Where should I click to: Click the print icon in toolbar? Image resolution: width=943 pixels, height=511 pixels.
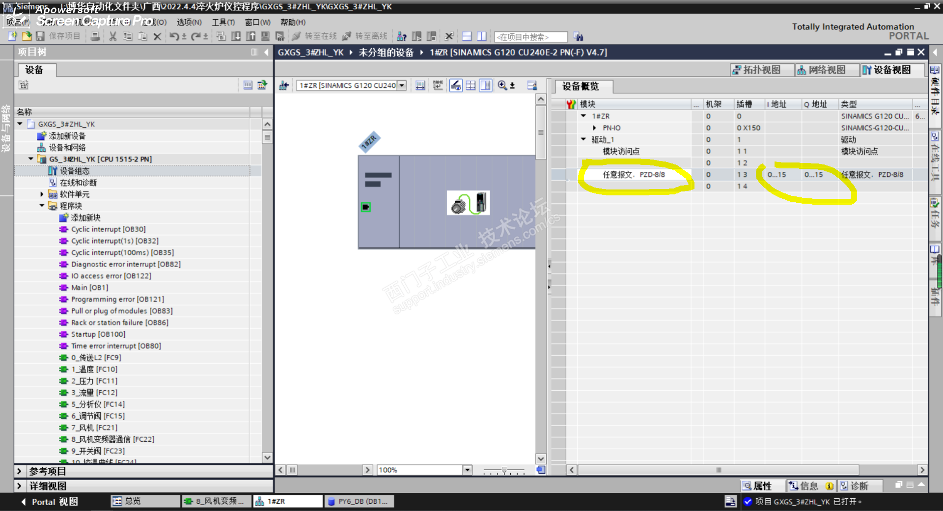click(96, 36)
